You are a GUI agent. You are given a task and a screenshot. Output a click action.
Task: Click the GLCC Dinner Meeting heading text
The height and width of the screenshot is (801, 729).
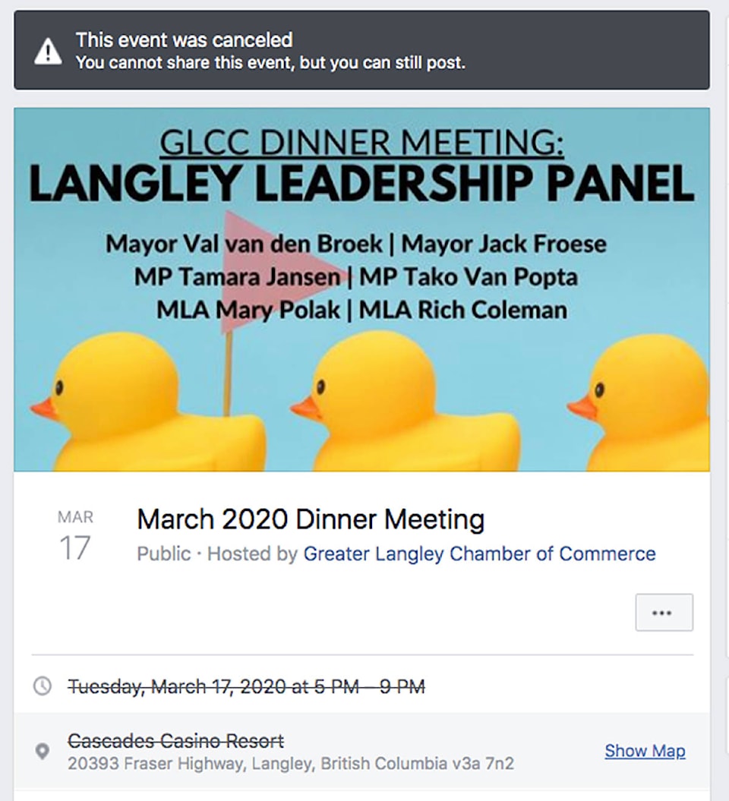click(x=361, y=142)
